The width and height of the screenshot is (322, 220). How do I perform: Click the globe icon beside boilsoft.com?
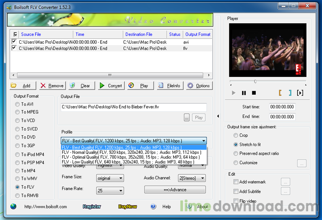click(x=13, y=206)
